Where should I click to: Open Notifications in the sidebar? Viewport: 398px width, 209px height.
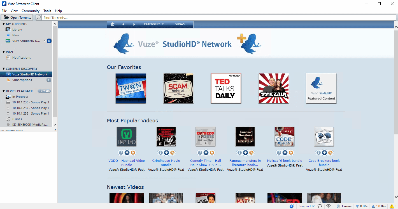click(x=26, y=58)
